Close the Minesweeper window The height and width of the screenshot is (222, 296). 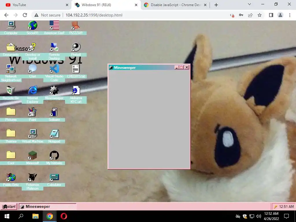coord(187,67)
